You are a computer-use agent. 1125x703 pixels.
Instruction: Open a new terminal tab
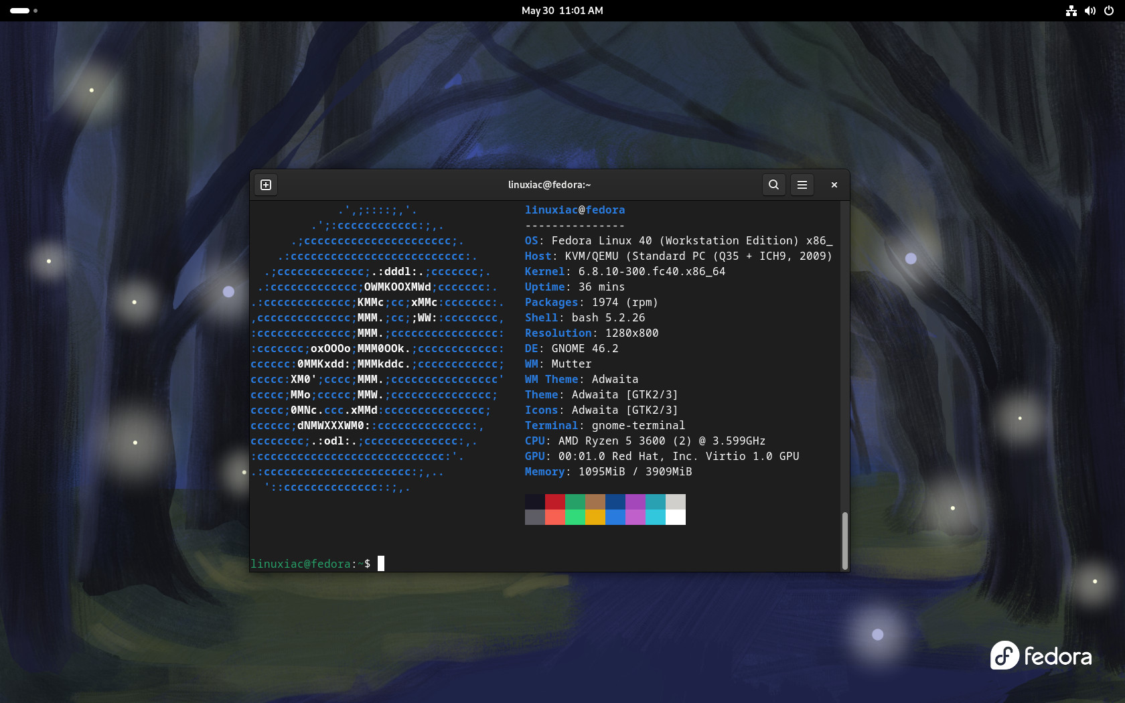[x=266, y=185]
